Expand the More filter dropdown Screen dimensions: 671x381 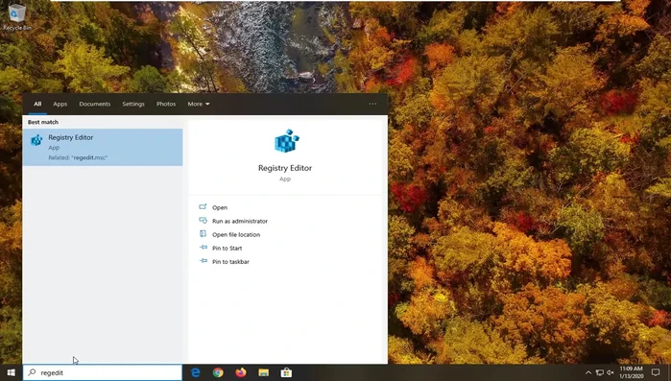point(199,104)
